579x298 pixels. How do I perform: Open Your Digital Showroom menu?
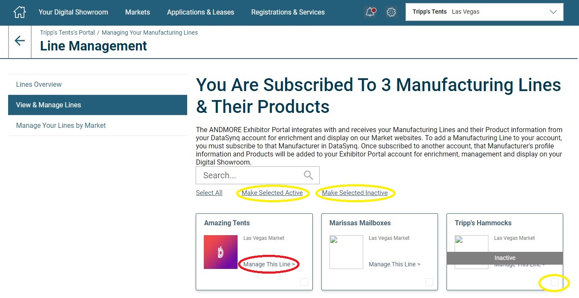[73, 12]
